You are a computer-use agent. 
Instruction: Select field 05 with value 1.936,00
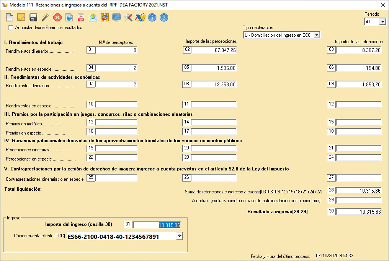214,68
